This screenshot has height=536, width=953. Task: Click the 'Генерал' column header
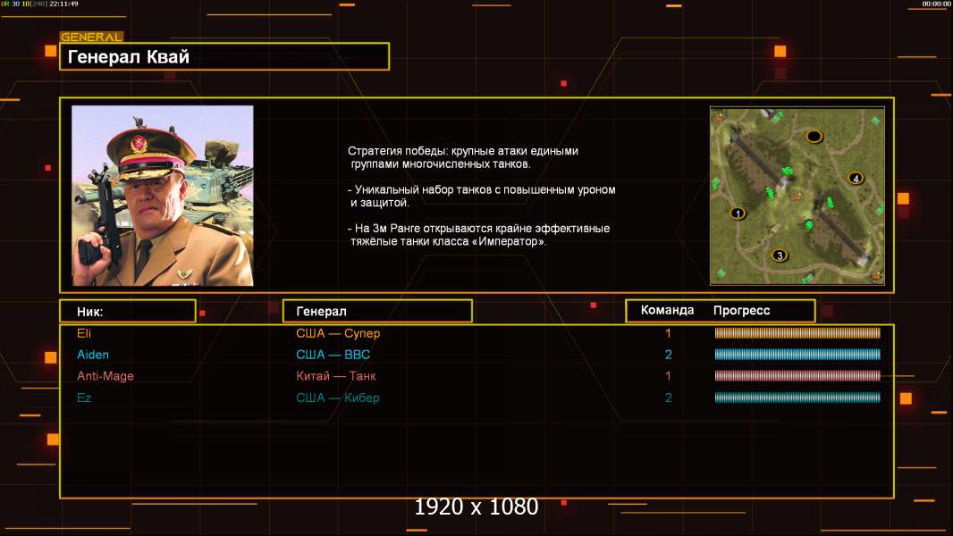pyautogui.click(x=377, y=312)
